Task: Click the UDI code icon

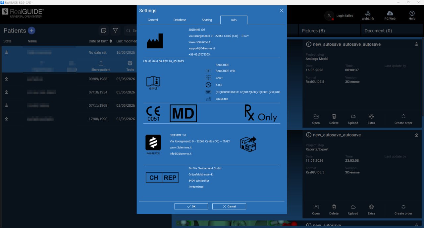Action: (x=208, y=92)
